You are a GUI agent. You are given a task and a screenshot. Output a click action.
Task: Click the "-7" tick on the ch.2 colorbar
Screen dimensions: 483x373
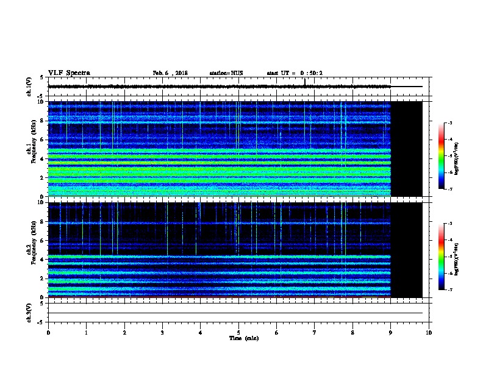coord(449,290)
